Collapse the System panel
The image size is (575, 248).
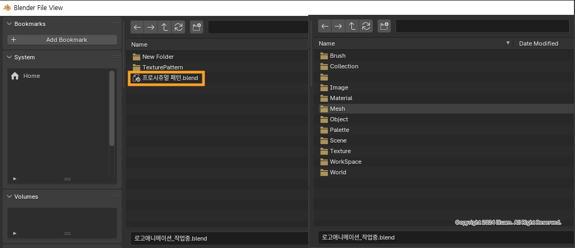[10, 57]
